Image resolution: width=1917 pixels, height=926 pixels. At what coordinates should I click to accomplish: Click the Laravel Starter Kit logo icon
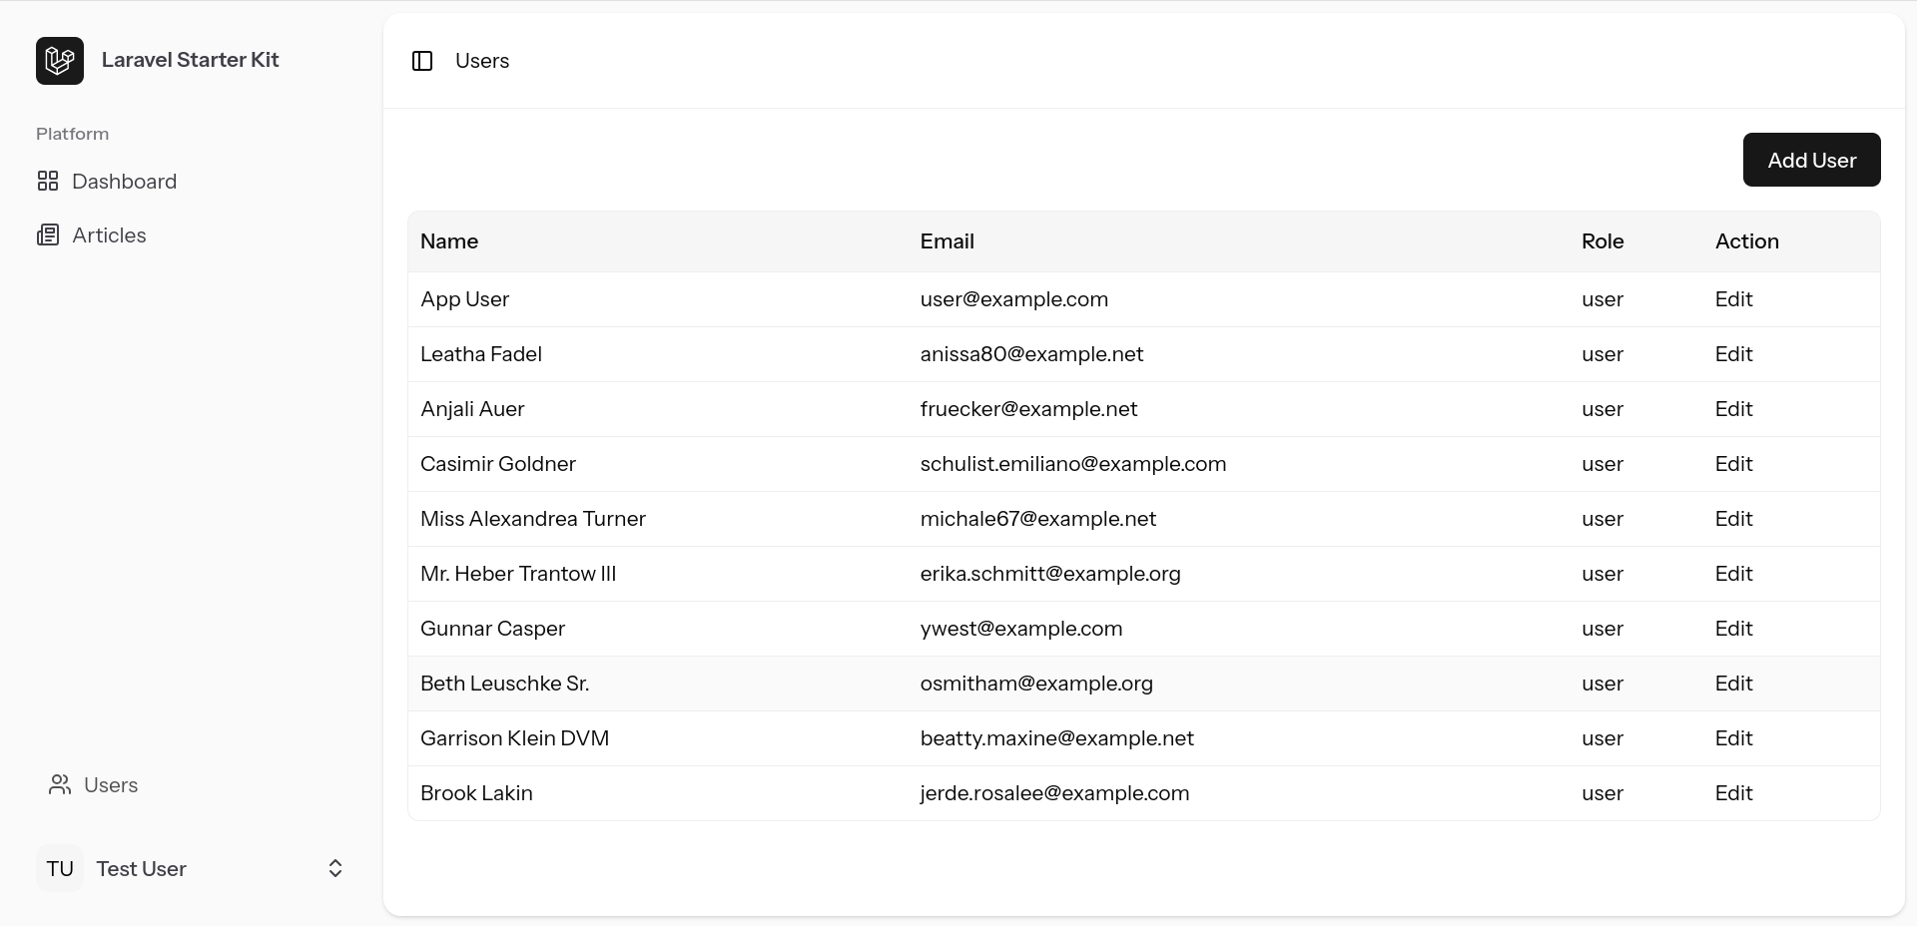click(x=59, y=60)
